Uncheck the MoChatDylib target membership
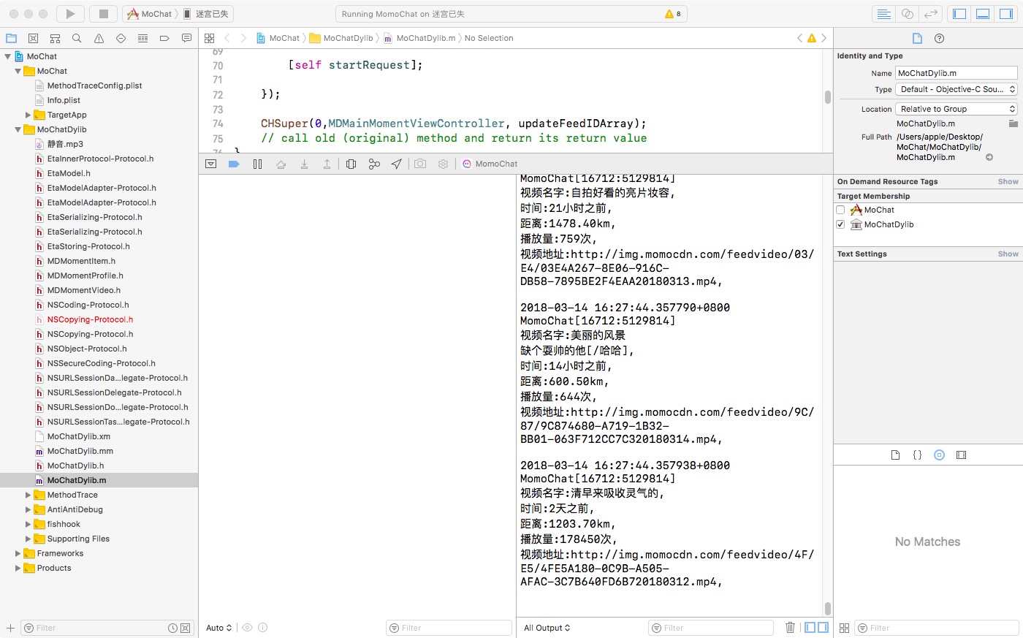Viewport: 1023px width, 638px height. (840, 224)
